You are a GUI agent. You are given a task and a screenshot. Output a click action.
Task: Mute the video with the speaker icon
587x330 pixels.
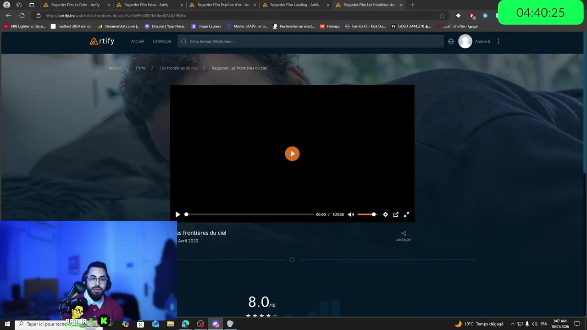tap(351, 214)
